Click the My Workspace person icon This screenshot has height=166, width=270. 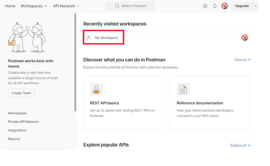89,38
